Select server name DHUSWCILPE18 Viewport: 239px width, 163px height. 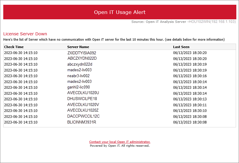(82, 99)
